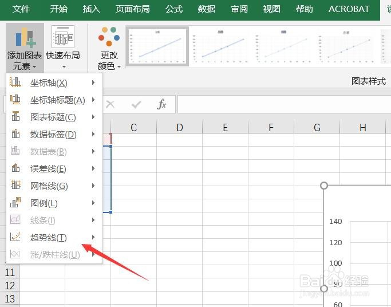Image resolution: width=391 pixels, height=307 pixels.
Task: Switch to the 页面布局 ribbon tab
Action: [133, 9]
